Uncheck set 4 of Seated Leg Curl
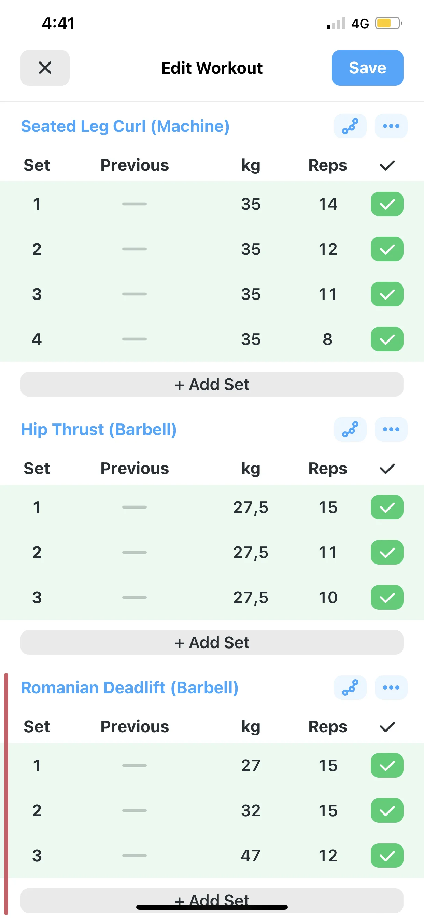Screen dimensions: 424x918 coord(387,339)
